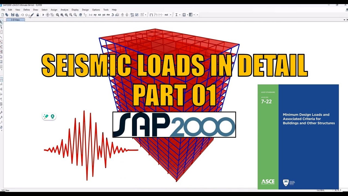Image resolution: width=348 pixels, height=196 pixels.
Task: Click the Print icon
Action: tap(17, 15)
